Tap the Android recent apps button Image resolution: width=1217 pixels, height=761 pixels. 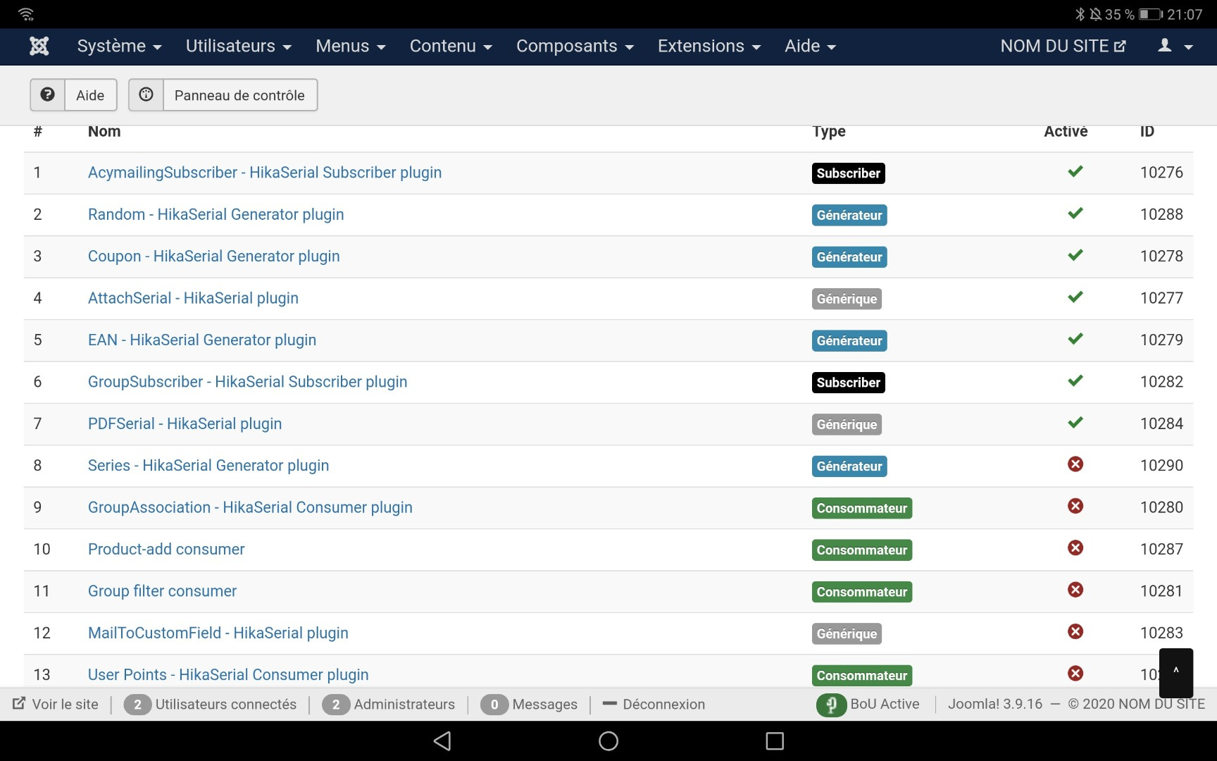point(775,741)
